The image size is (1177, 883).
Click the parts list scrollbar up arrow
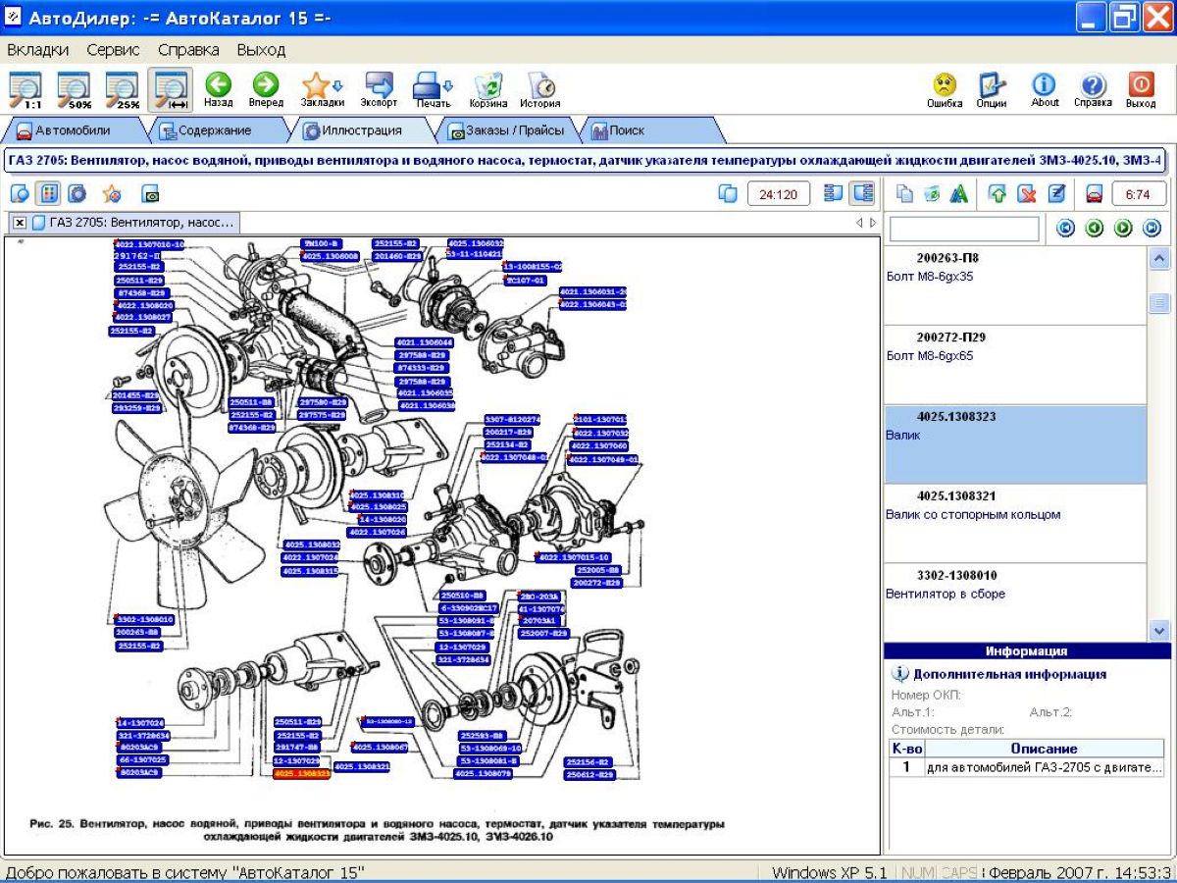pos(1158,258)
